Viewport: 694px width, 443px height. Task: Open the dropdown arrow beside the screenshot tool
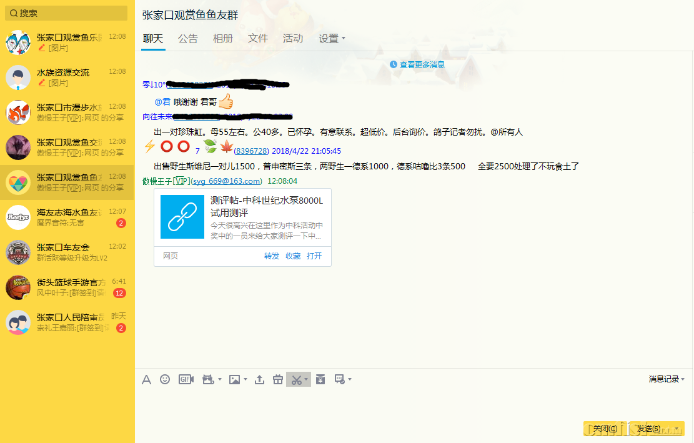click(306, 380)
